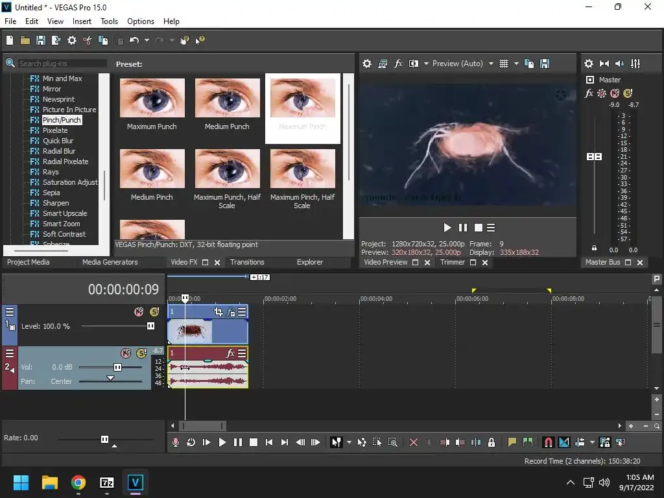Open Video Preview fx settings
This screenshot has width=664, height=498.
[x=398, y=64]
